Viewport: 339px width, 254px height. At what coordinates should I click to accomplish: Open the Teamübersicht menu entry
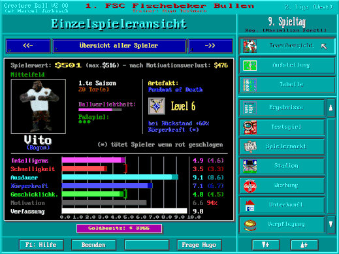[x=287, y=46]
